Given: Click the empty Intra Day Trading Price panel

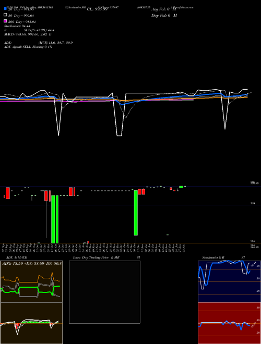Looking at the screenshot, I should pyautogui.click(x=104, y=292).
